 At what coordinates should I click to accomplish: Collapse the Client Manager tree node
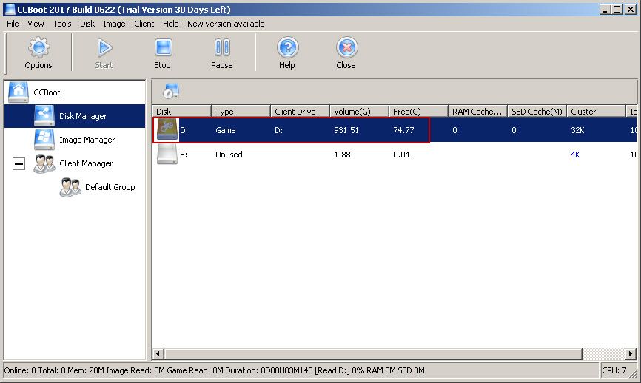coord(19,163)
